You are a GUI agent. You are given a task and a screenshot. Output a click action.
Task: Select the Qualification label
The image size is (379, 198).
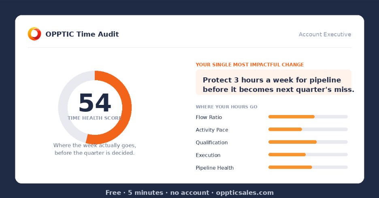(x=212, y=143)
